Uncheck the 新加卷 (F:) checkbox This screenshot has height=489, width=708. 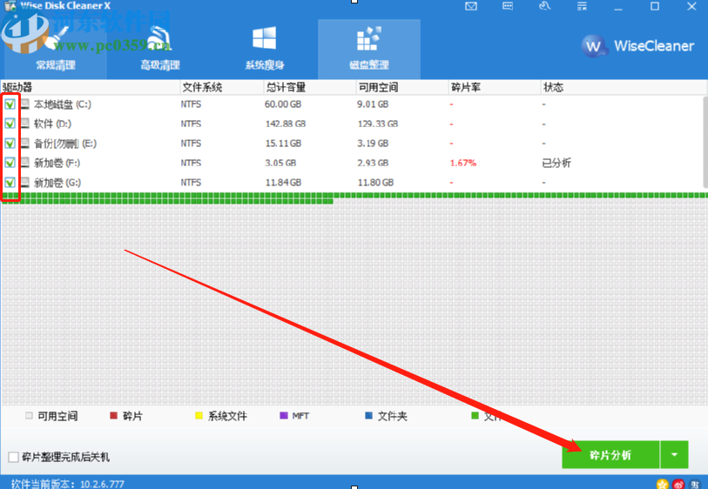click(10, 163)
